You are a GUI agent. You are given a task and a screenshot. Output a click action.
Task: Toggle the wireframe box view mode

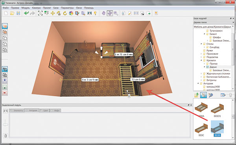tap(5, 38)
